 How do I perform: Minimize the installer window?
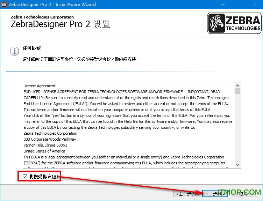(223, 5)
